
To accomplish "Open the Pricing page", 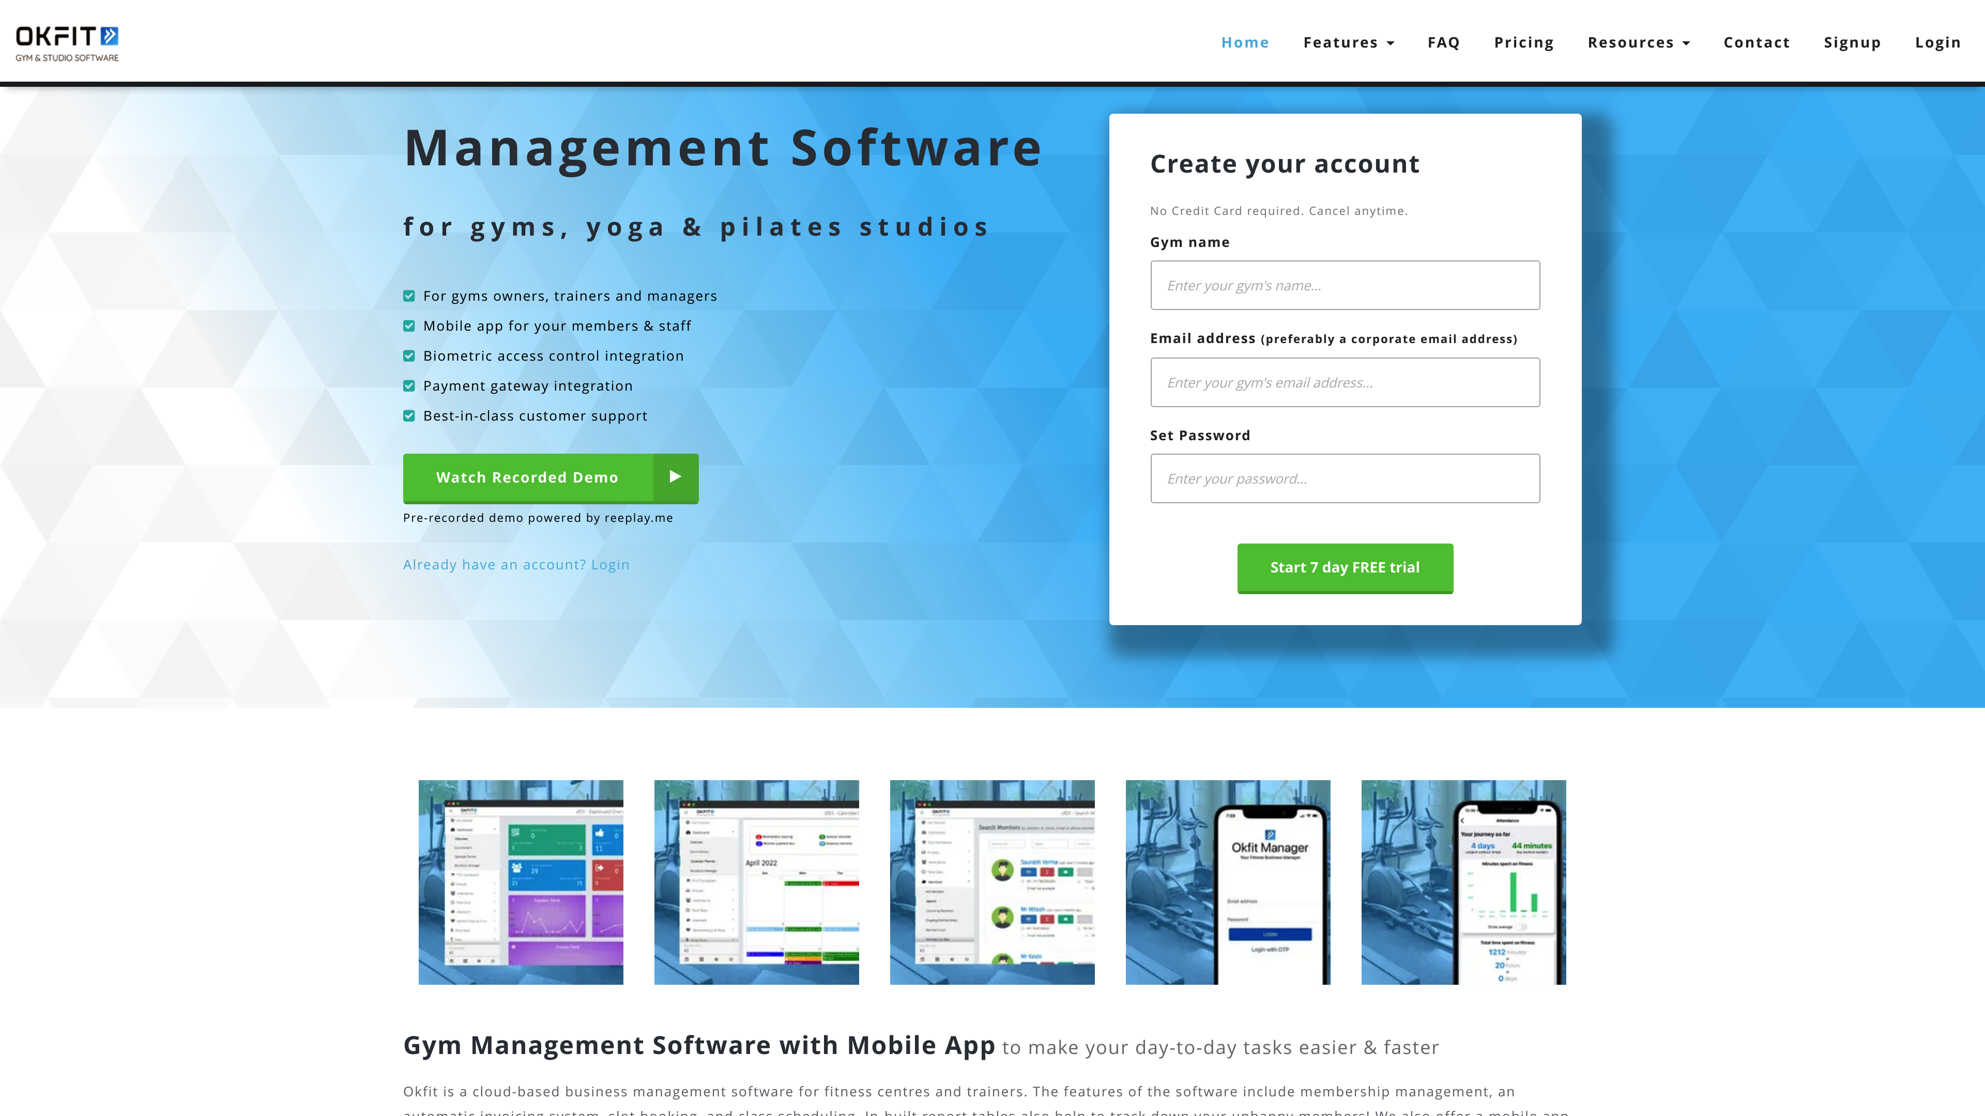I will pos(1523,42).
